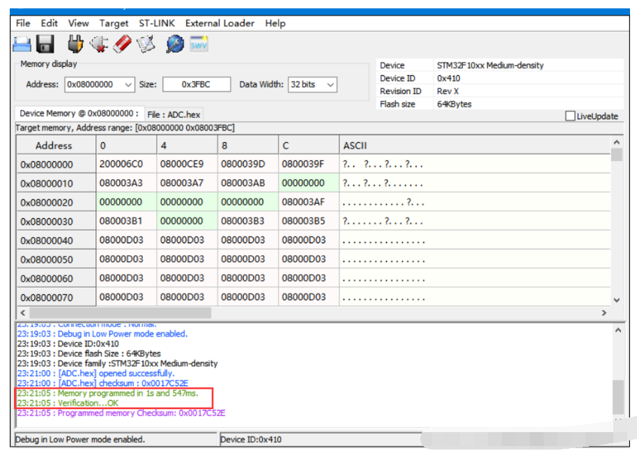Select the cell containing 0800039F
The height and width of the screenshot is (453, 637).
pyautogui.click(x=309, y=164)
